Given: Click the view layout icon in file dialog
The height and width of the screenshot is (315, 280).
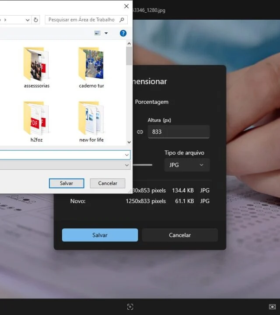Looking at the screenshot, I should click(x=98, y=33).
